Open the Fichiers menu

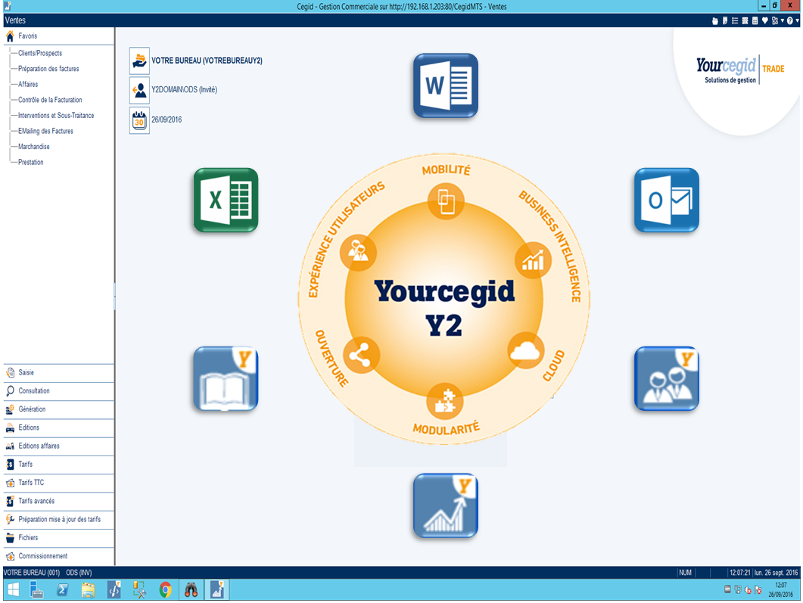(58, 538)
